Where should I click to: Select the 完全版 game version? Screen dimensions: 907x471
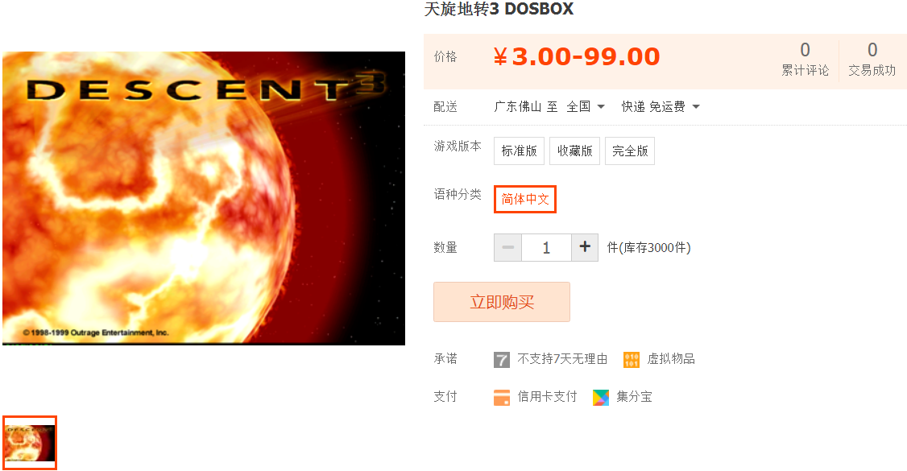pos(630,151)
